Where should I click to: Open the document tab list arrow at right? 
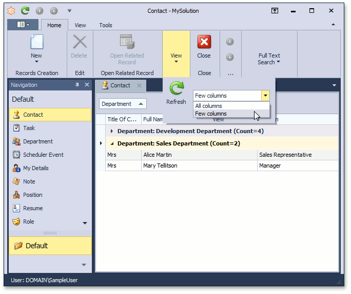[x=334, y=85]
